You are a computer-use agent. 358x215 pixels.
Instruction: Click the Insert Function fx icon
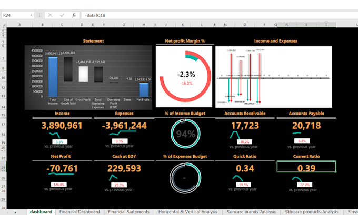pyautogui.click(x=74, y=15)
